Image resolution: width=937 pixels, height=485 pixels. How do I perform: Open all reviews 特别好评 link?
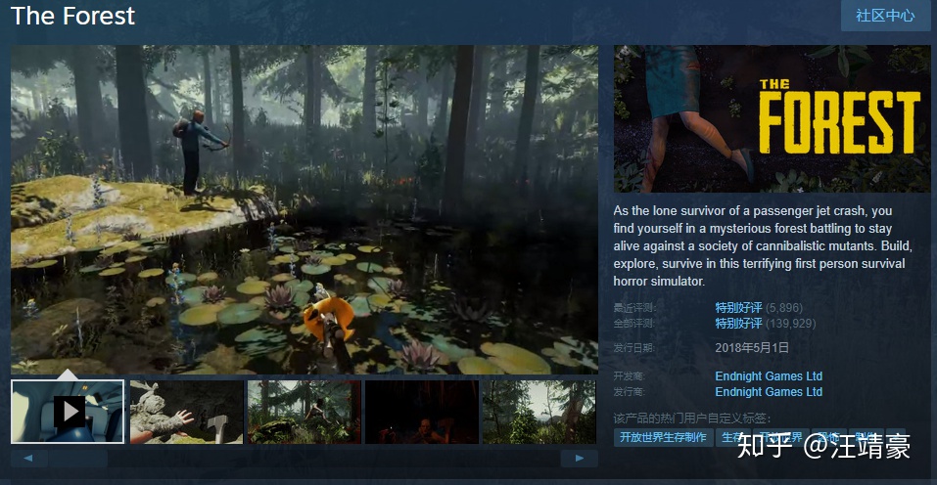click(738, 324)
